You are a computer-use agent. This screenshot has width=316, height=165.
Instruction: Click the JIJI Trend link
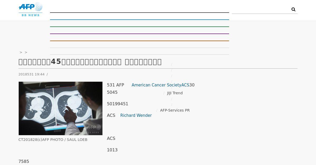click(x=175, y=93)
